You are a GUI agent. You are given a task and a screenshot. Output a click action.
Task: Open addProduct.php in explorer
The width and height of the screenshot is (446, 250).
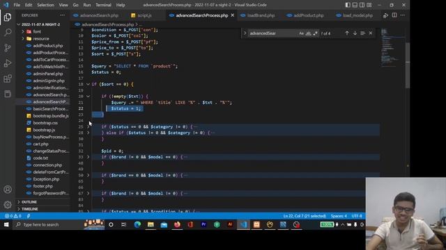point(48,46)
